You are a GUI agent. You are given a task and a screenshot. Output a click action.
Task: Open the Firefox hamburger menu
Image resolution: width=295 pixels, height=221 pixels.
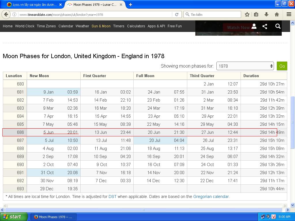click(289, 14)
